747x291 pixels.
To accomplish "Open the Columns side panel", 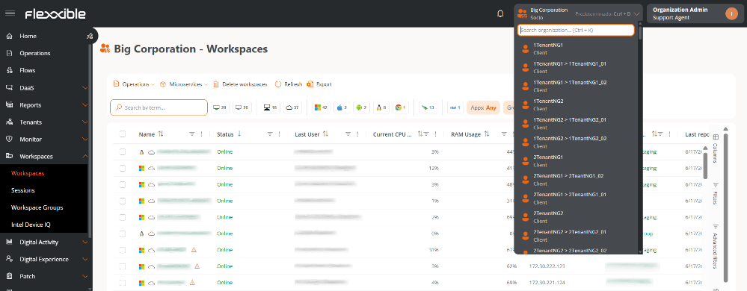I will (x=715, y=148).
